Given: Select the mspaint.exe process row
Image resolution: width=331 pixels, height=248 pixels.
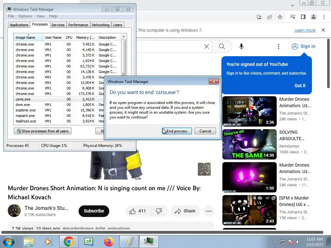Looking at the screenshot, I should pyautogui.click(x=59, y=116).
